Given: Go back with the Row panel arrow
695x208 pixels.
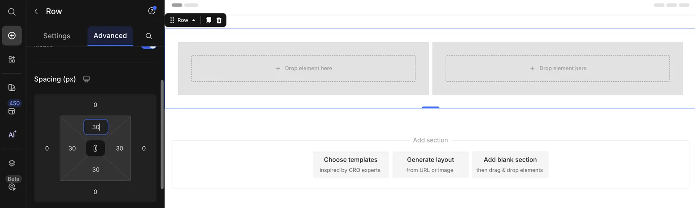Looking at the screenshot, I should point(36,11).
